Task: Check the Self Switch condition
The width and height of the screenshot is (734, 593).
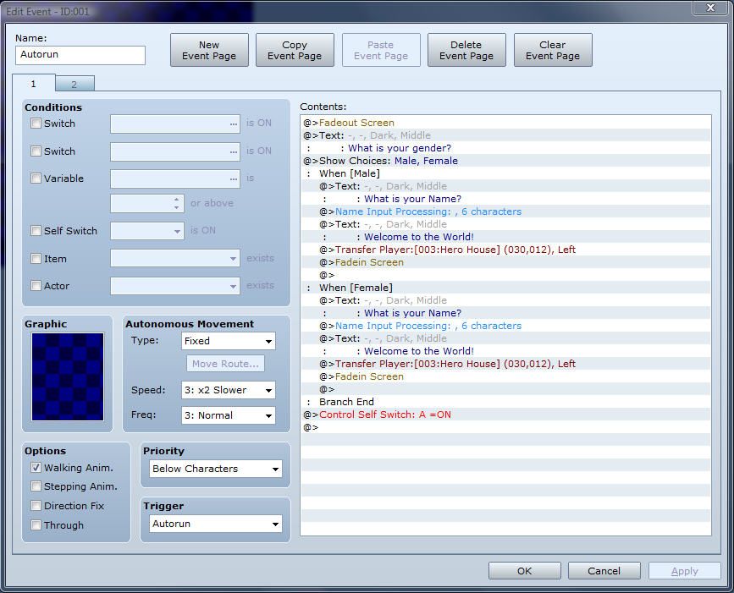Action: pos(36,230)
